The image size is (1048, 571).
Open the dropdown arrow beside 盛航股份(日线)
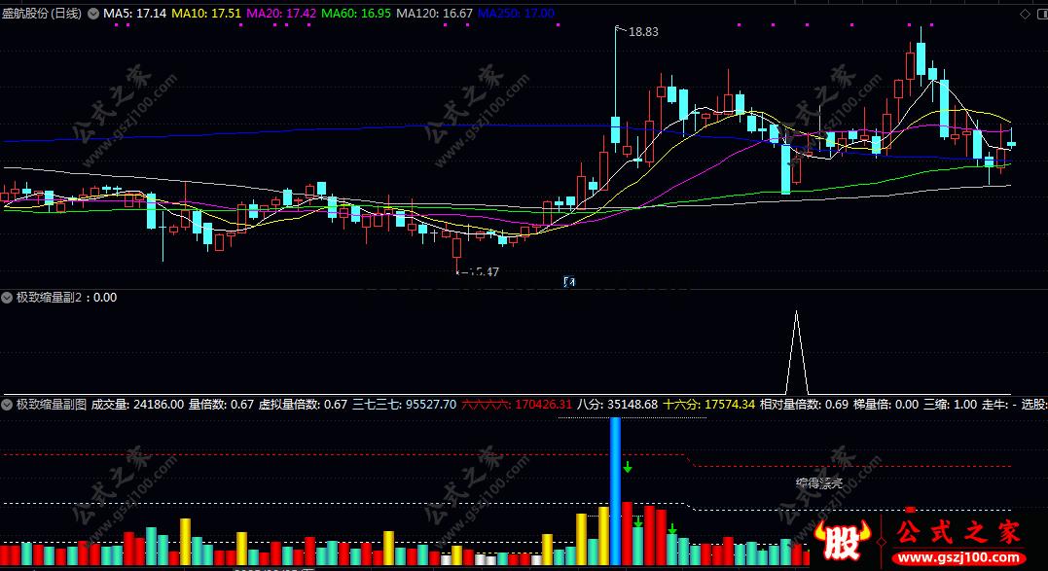(x=92, y=14)
